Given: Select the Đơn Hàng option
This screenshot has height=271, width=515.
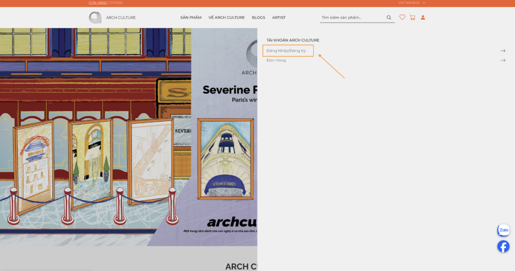Looking at the screenshot, I should 276,60.
